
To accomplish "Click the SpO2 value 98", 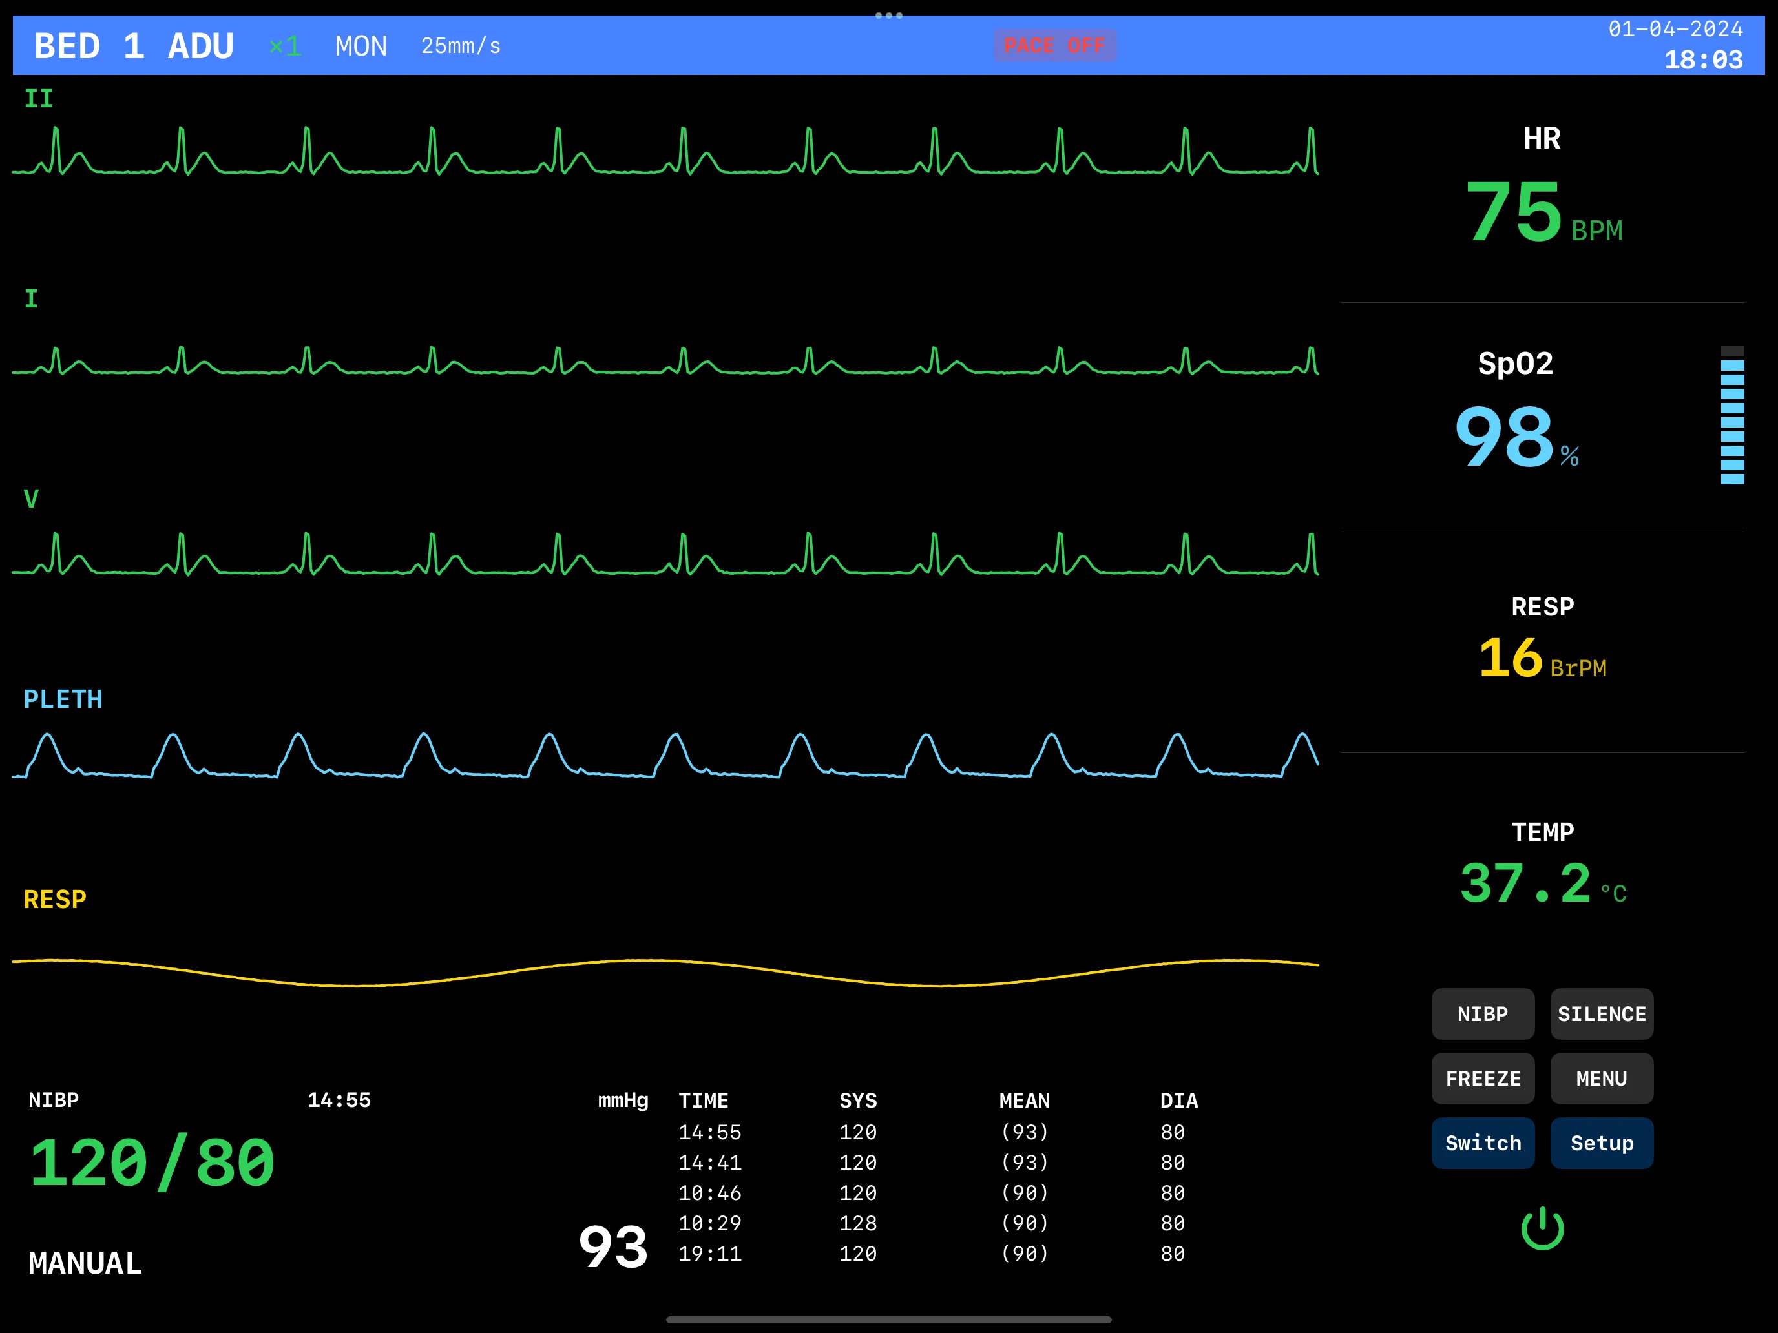I will pos(1504,437).
